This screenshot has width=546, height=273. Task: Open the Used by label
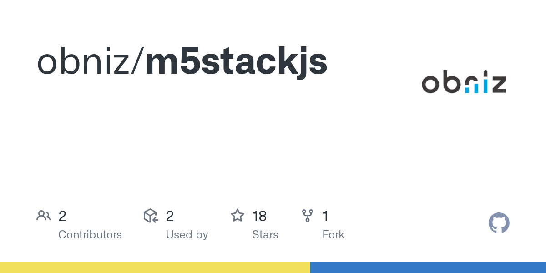187,235
